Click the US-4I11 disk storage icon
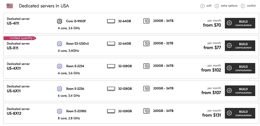Screen dimensions: 260x126 [x=146, y=21]
